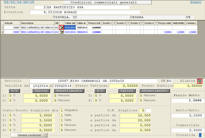
Task: Select the Sconto 1 column header
Action: (107, 23)
